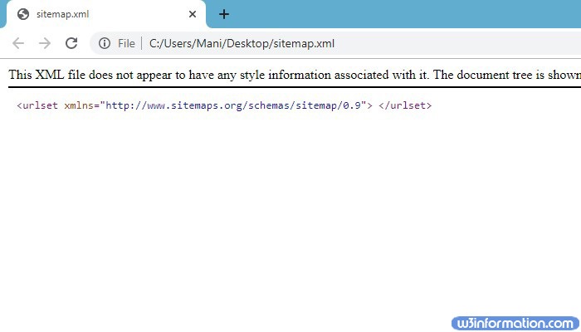Click the globe favicon on the tab

pyautogui.click(x=23, y=14)
